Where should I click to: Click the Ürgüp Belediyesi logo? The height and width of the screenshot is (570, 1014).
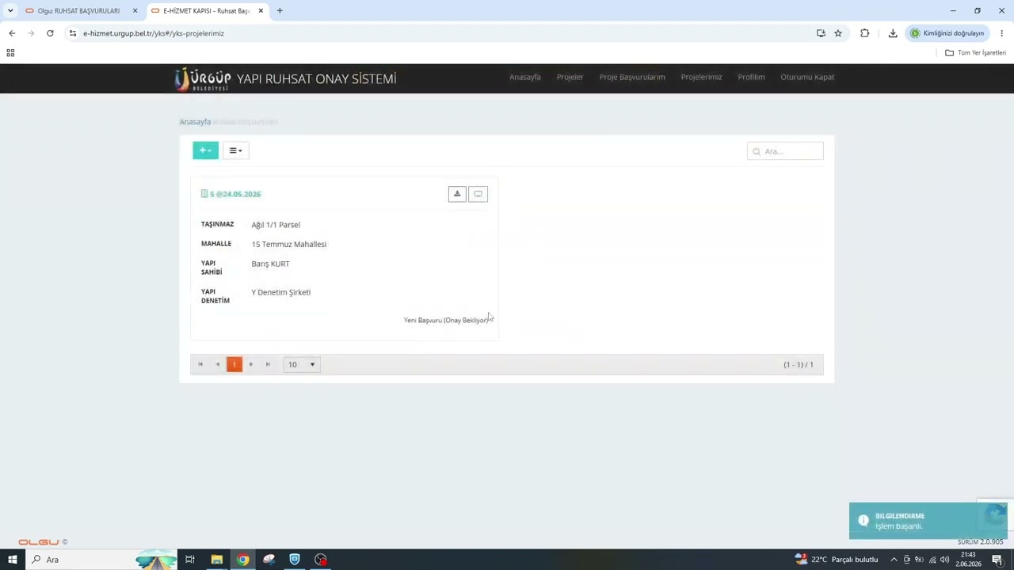(203, 79)
